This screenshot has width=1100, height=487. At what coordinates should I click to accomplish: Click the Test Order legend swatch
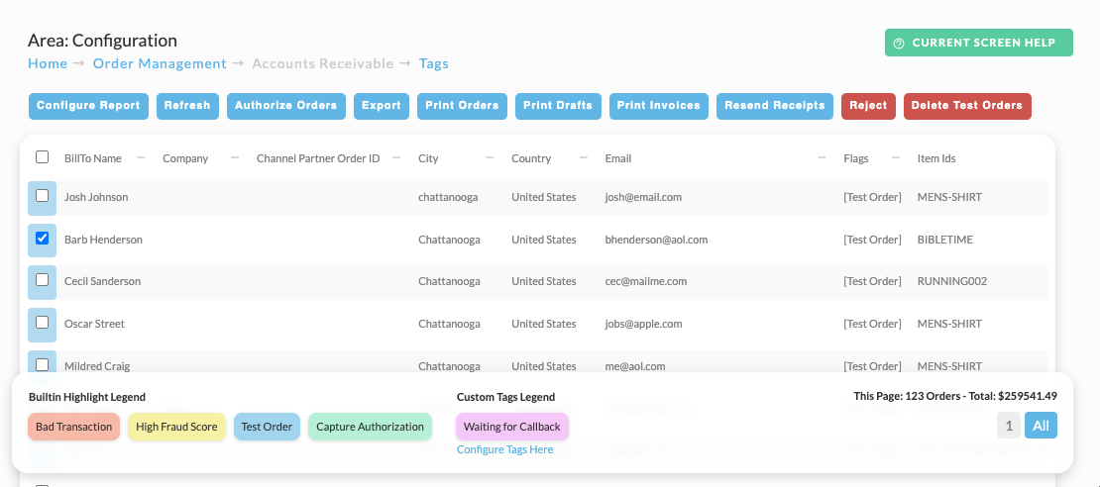click(267, 427)
